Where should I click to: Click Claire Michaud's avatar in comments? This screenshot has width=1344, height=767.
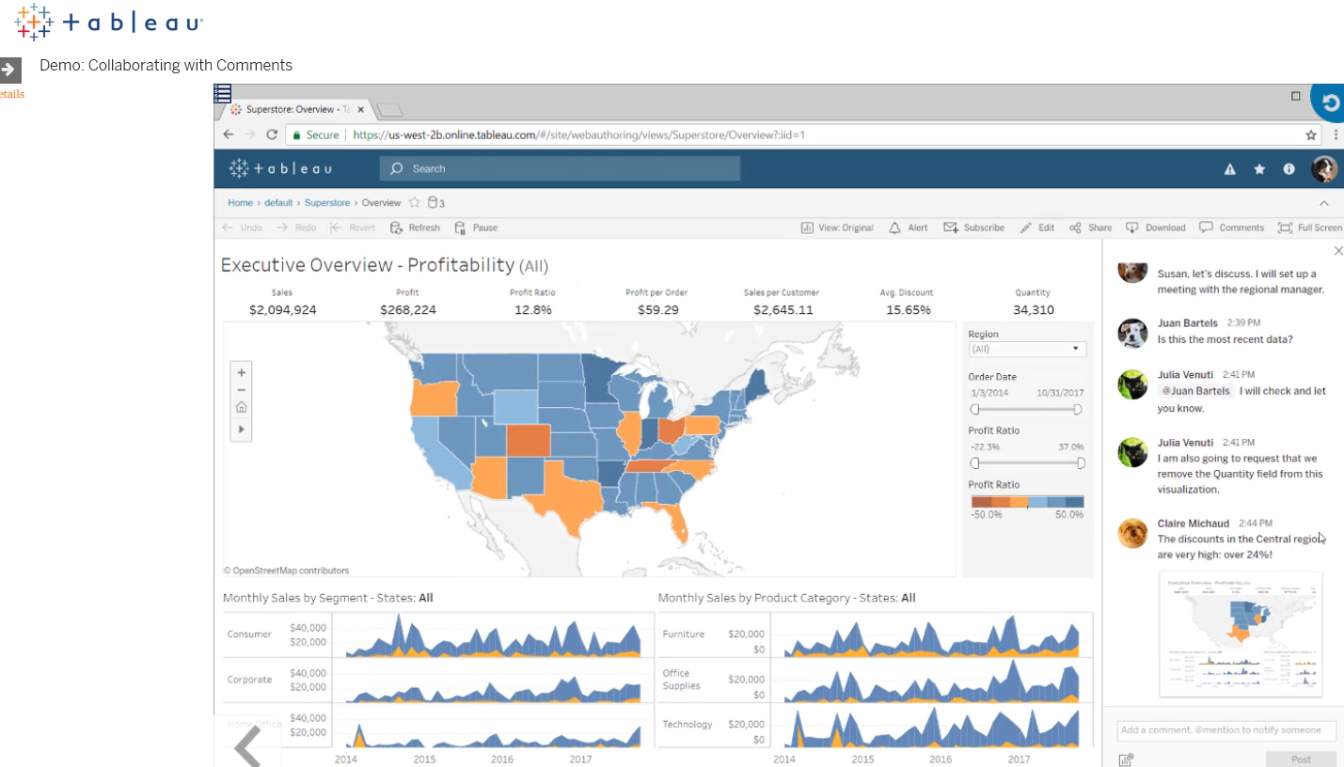[x=1132, y=532]
